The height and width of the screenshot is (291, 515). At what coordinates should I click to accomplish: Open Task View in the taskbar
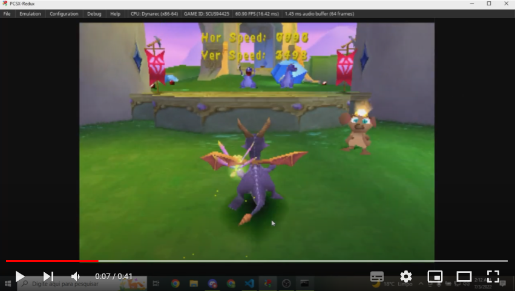coord(156,284)
